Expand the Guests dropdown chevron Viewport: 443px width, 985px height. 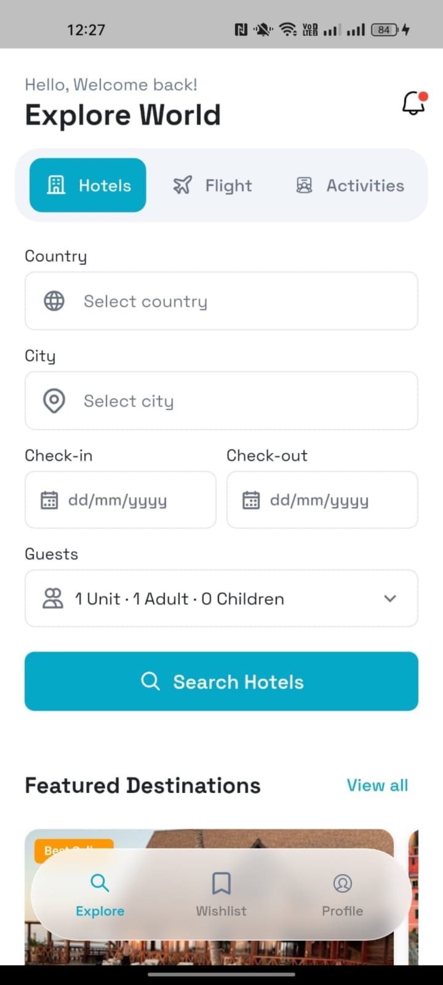tap(390, 598)
